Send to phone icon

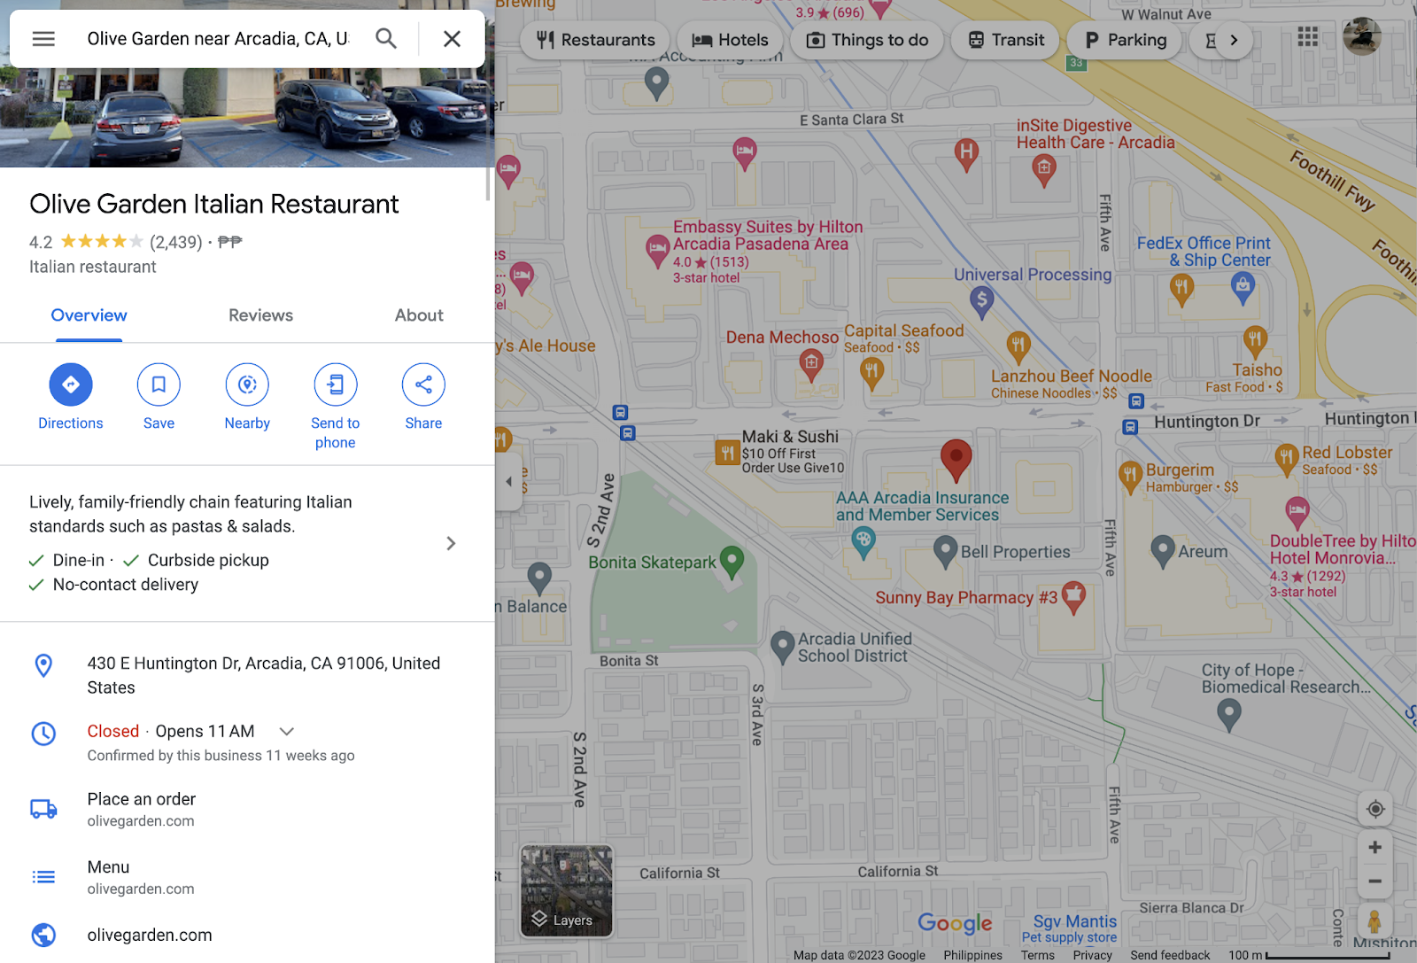[336, 384]
